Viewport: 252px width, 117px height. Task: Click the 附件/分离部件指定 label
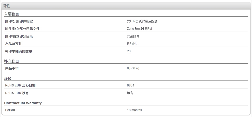coord(19,21)
